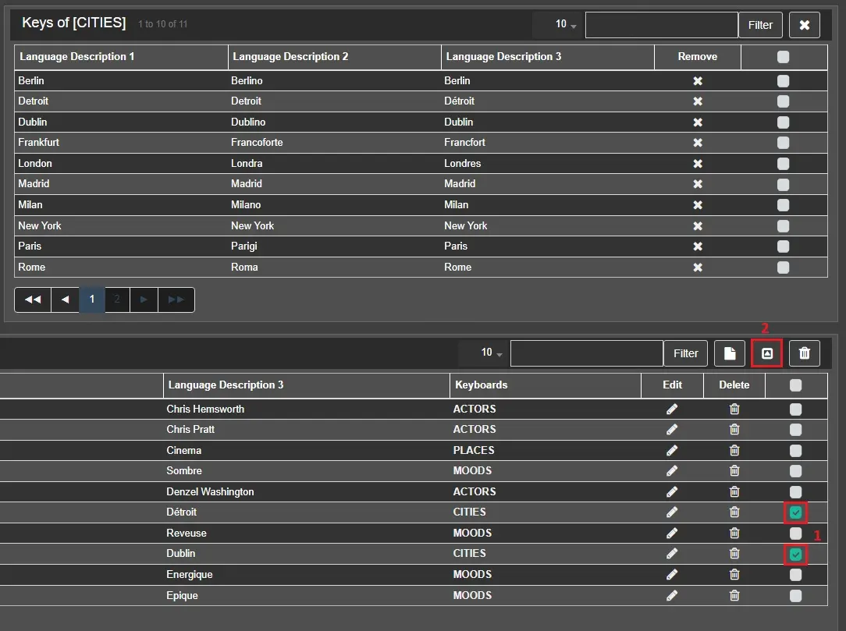Click the assign-to-keyboard icon in the lower toolbar
Image resolution: width=846 pixels, height=631 pixels.
click(x=766, y=353)
